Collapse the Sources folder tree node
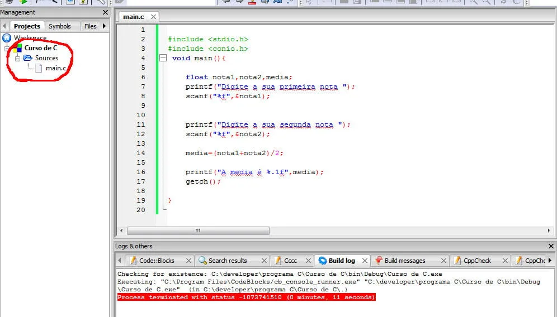The image size is (557, 317). (17, 58)
